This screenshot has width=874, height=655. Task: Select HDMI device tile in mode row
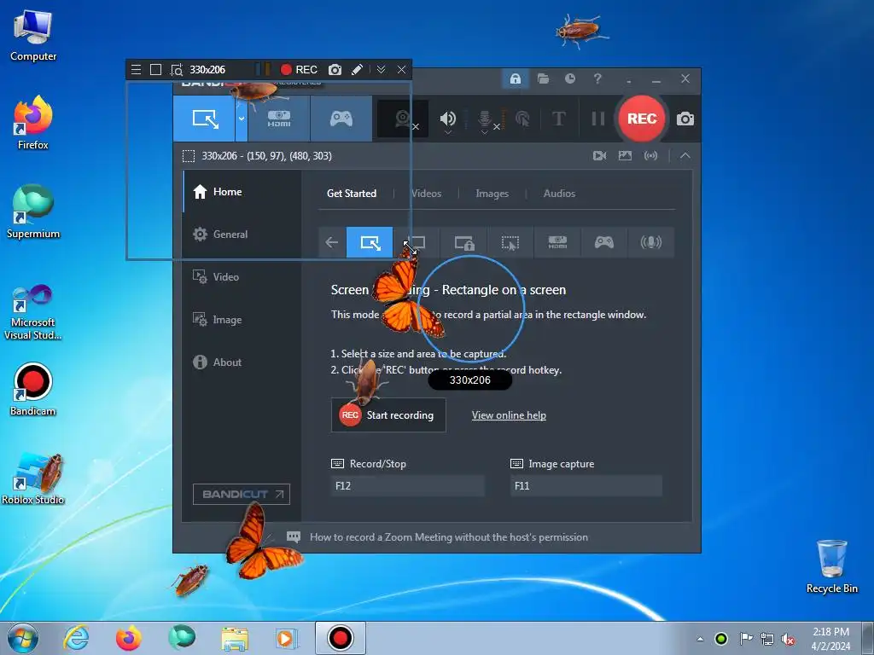[x=557, y=242]
